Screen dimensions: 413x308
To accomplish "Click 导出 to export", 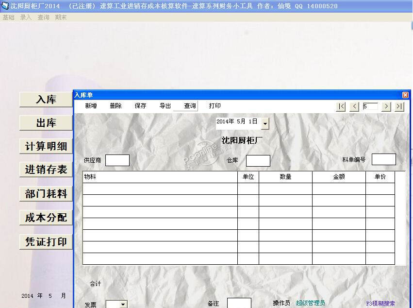I will point(165,106).
